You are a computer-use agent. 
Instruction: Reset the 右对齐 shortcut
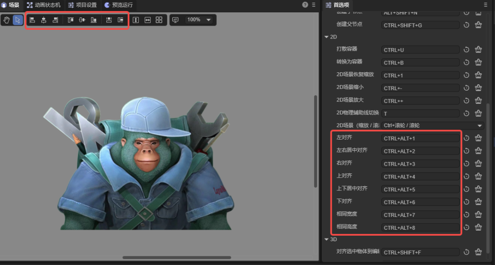(x=466, y=163)
